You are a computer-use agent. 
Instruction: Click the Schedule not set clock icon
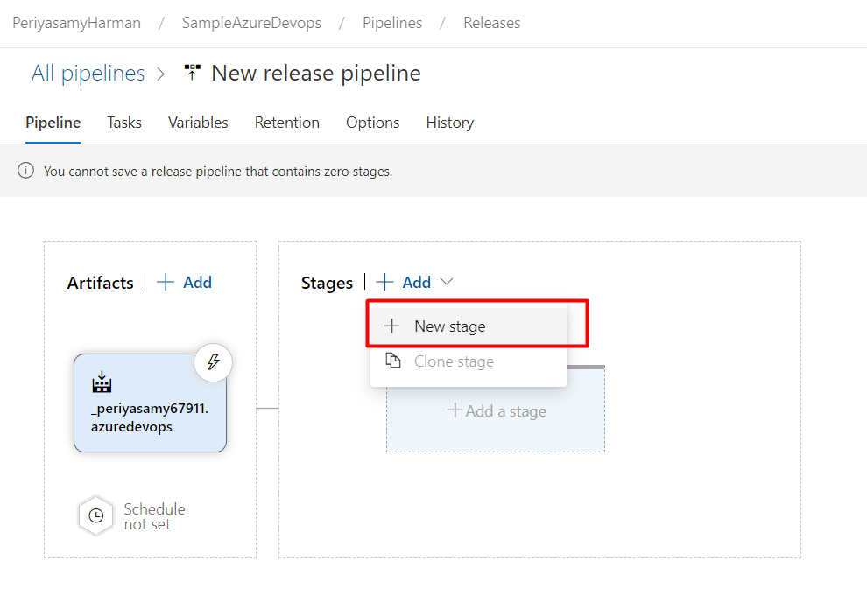tap(96, 516)
